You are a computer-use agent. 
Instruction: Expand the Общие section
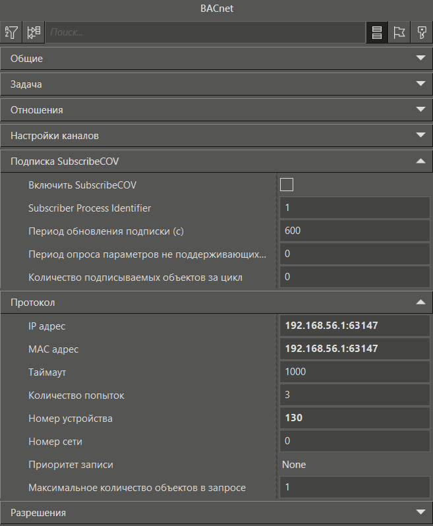coord(216,59)
